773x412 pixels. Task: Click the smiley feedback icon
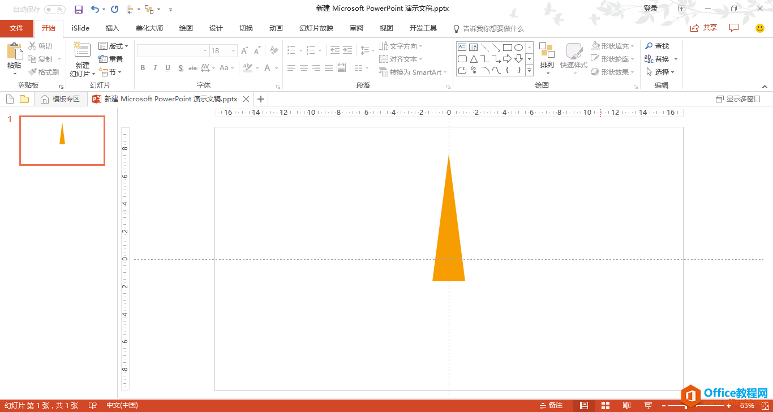[x=760, y=28]
